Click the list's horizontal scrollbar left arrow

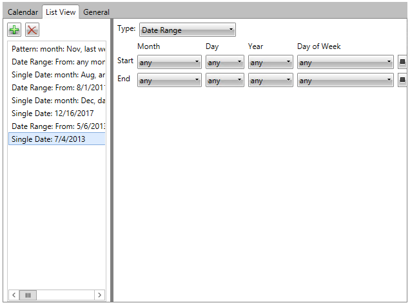[x=14, y=295]
